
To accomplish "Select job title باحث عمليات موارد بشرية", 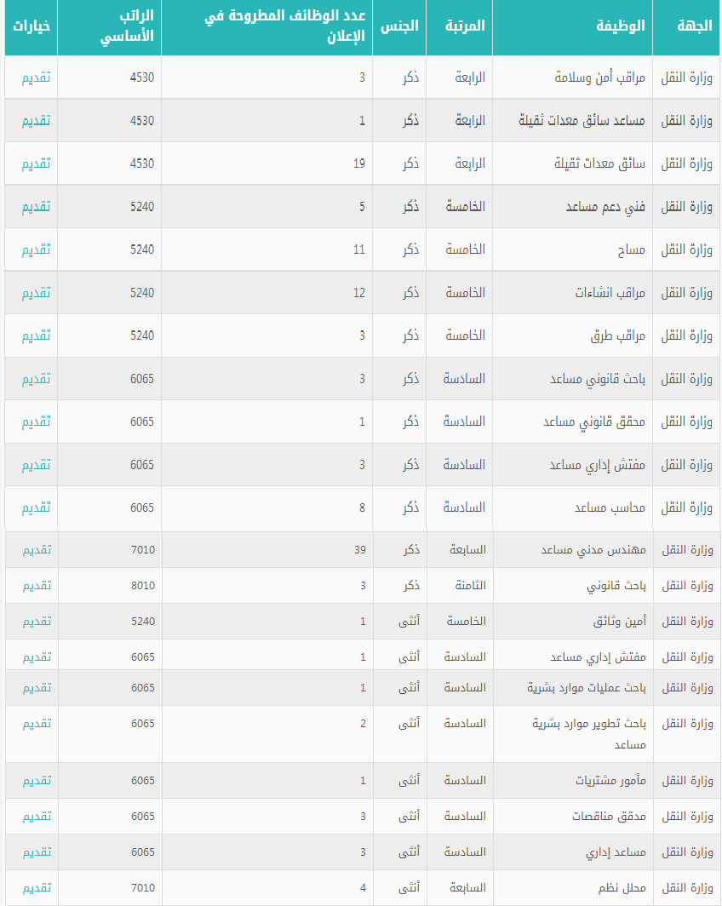I will 587,688.
